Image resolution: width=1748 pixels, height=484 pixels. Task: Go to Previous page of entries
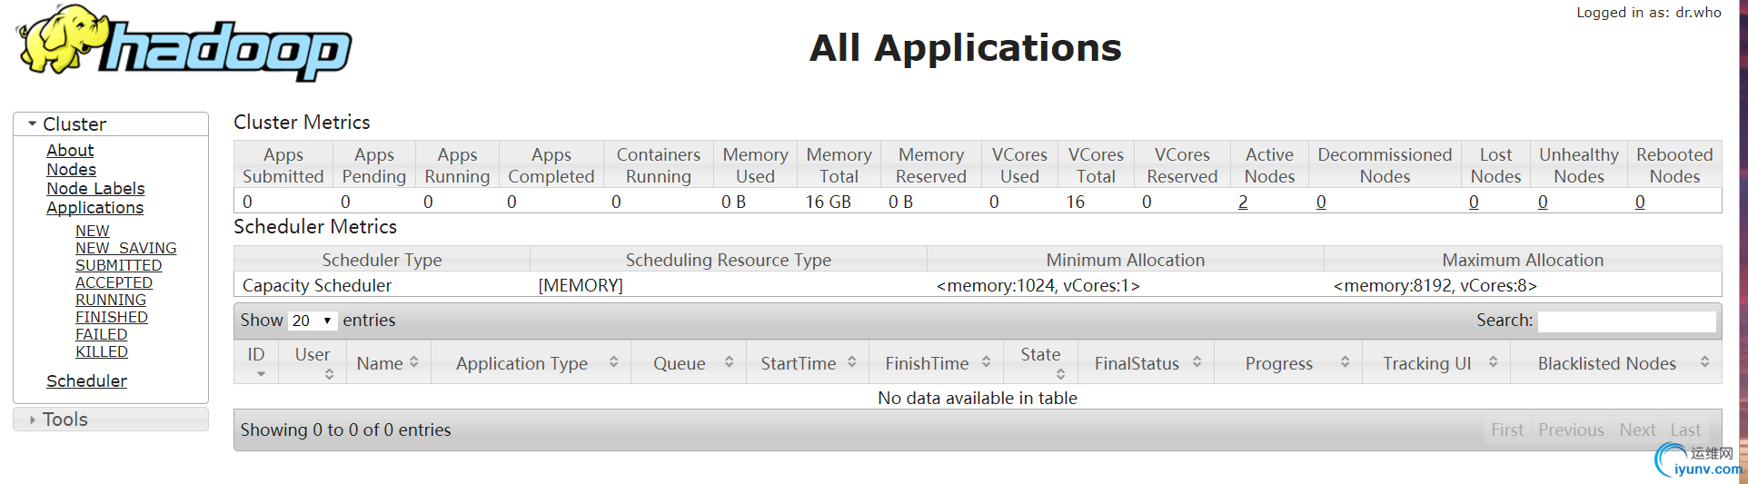pos(1571,430)
